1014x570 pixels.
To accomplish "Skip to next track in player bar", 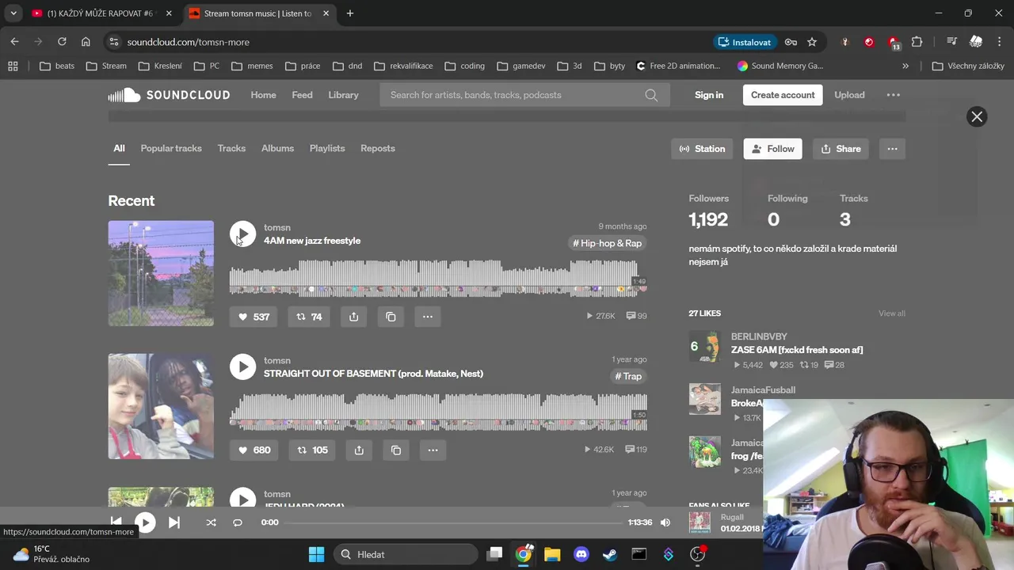I will click(174, 522).
